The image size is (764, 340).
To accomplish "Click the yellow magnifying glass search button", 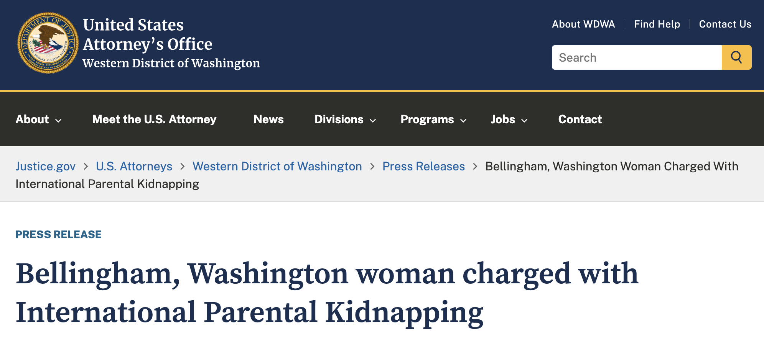I will (x=736, y=57).
